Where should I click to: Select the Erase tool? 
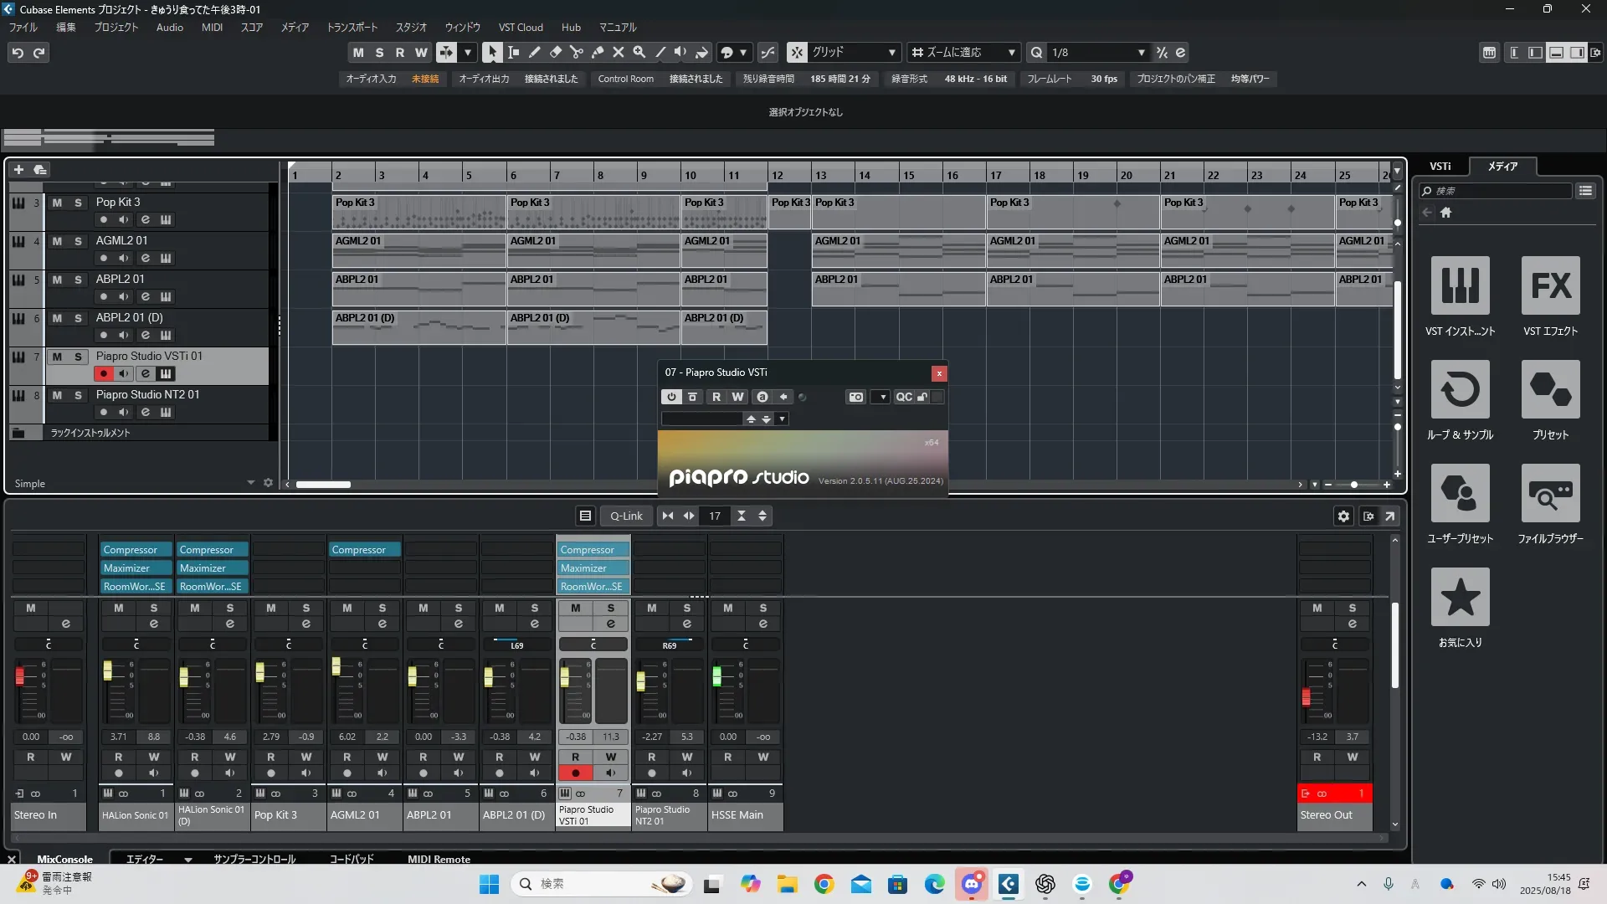click(556, 52)
